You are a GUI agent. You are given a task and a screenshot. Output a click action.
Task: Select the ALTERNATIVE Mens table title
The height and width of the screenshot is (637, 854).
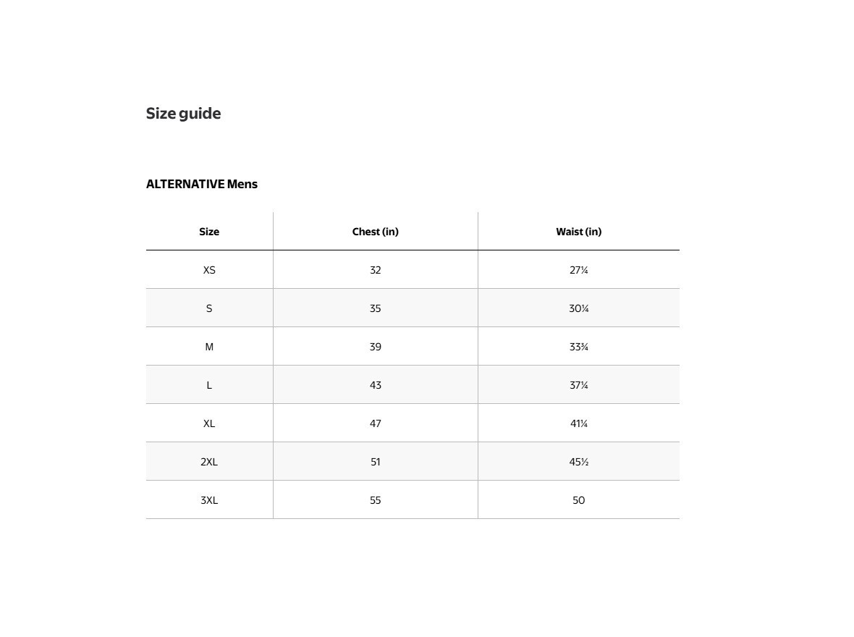(x=201, y=184)
